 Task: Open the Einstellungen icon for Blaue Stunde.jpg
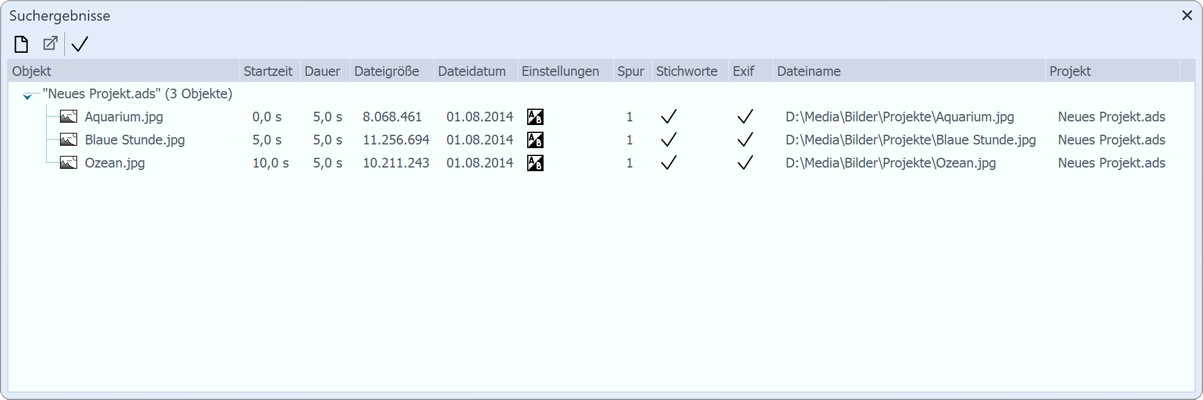pyautogui.click(x=535, y=140)
